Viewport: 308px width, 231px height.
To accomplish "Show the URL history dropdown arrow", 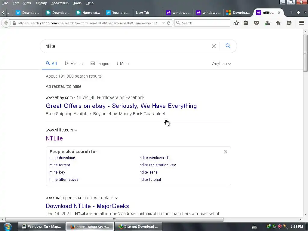I will (163, 23).
